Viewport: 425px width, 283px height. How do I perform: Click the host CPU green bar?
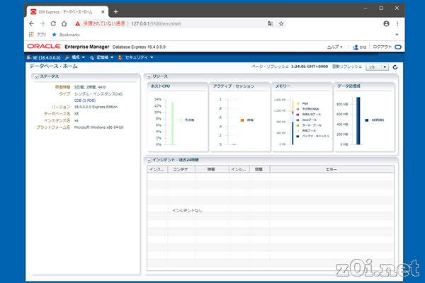[x=172, y=123]
